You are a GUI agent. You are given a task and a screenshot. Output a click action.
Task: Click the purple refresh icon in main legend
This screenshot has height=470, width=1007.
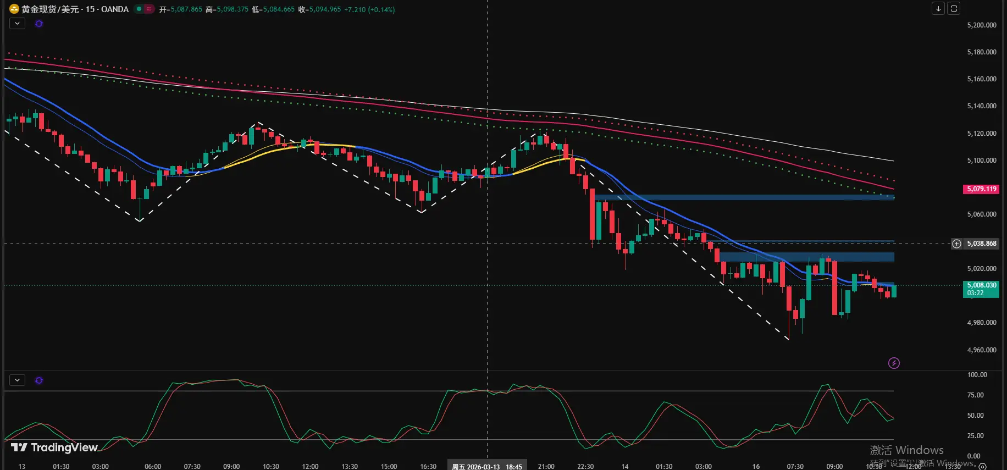click(x=39, y=24)
